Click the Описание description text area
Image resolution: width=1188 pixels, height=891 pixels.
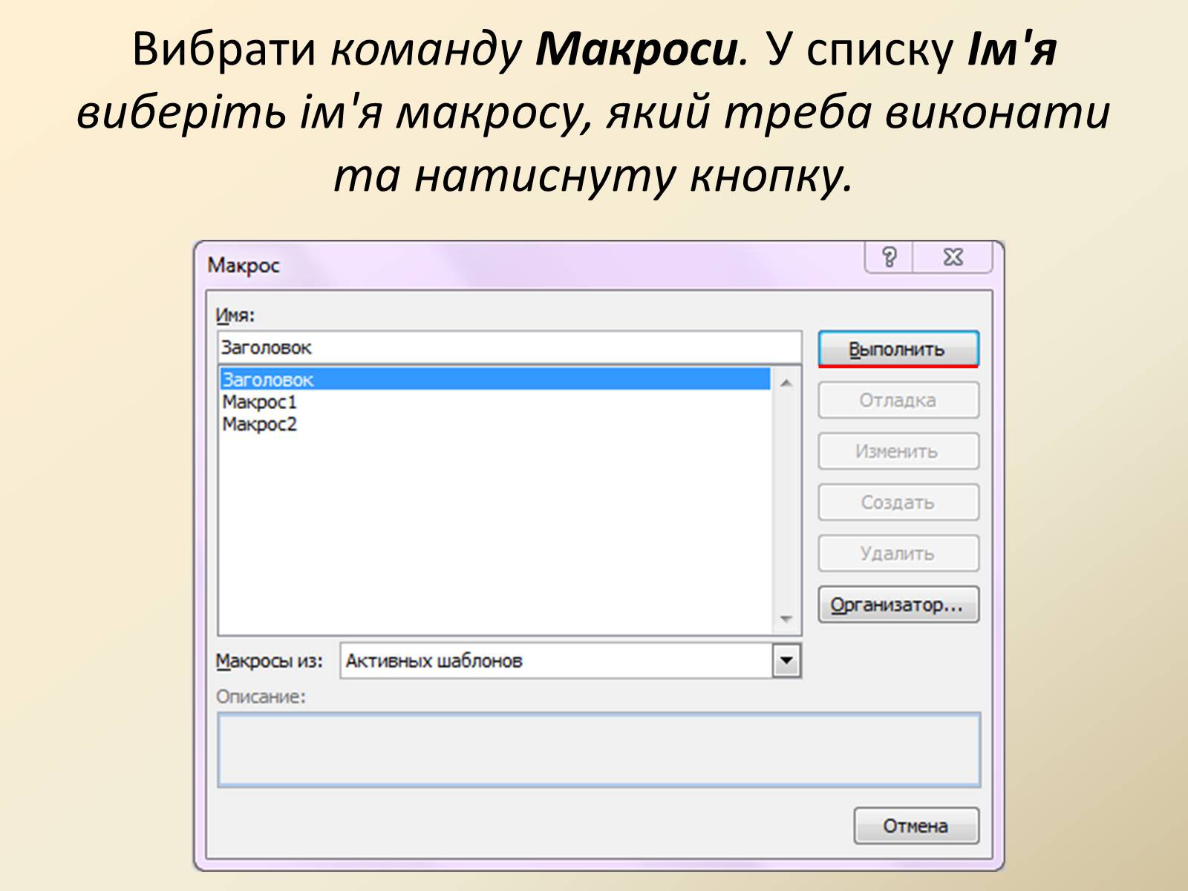point(598,750)
